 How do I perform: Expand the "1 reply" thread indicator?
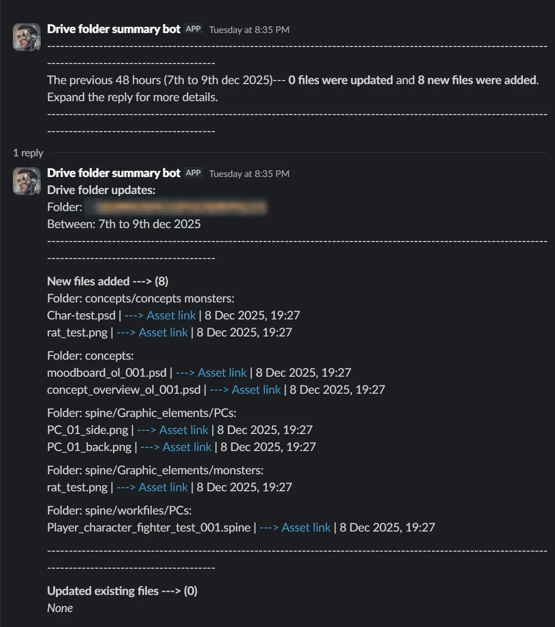coord(28,153)
